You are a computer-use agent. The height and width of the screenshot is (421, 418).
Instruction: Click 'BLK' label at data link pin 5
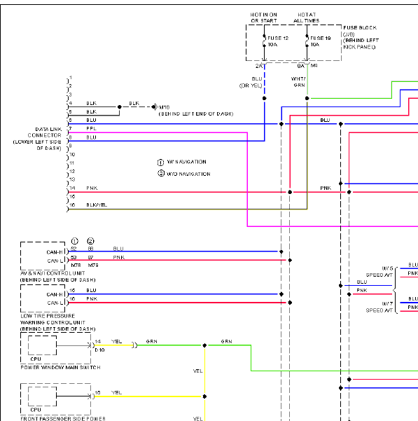92,111
